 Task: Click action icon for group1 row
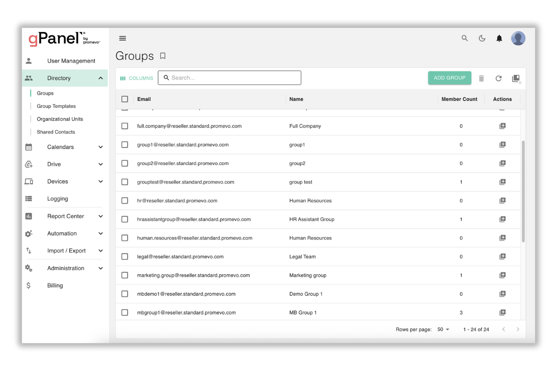502,145
